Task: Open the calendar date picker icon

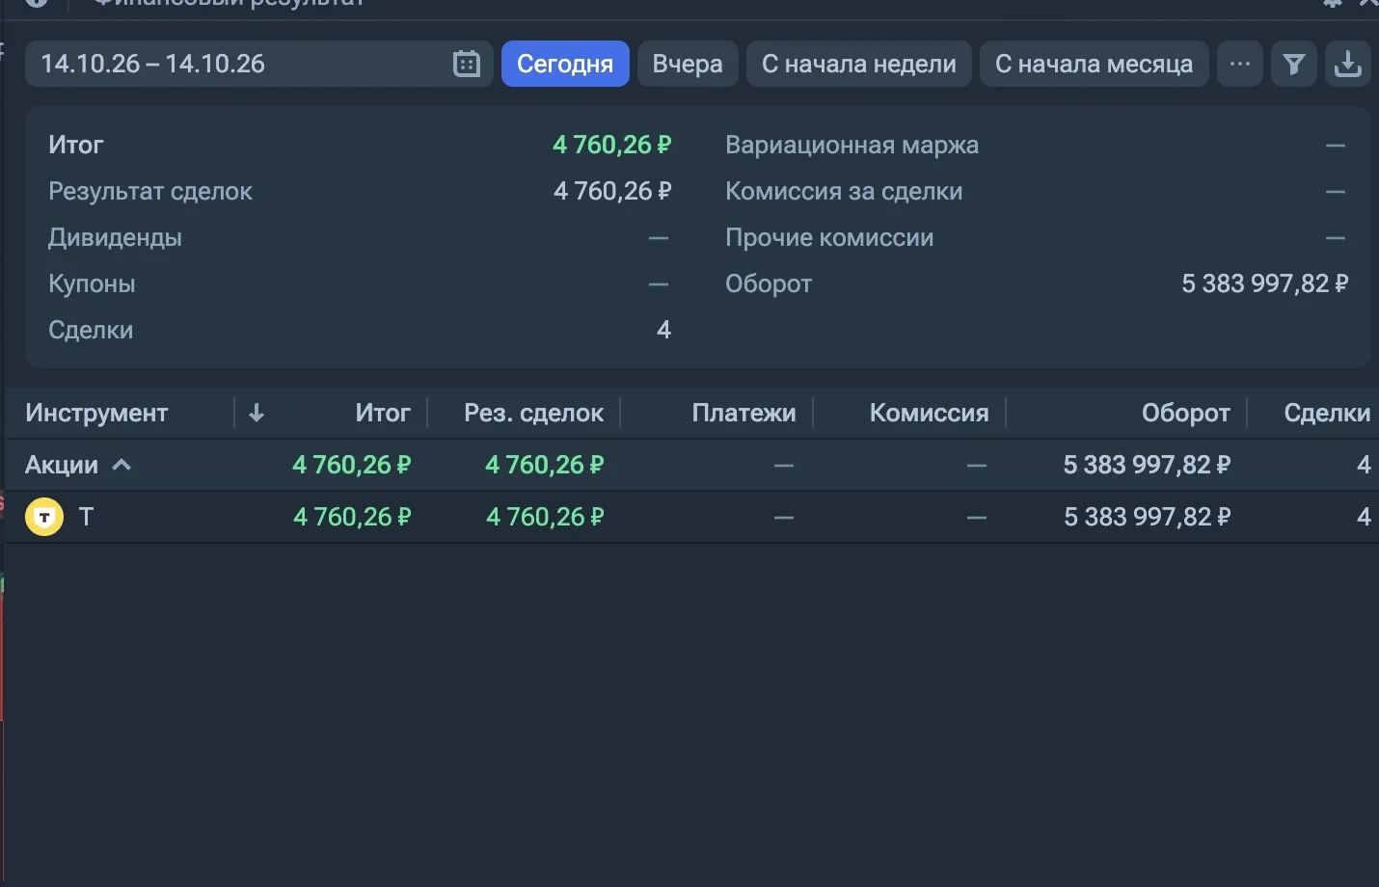Action: pos(467,64)
